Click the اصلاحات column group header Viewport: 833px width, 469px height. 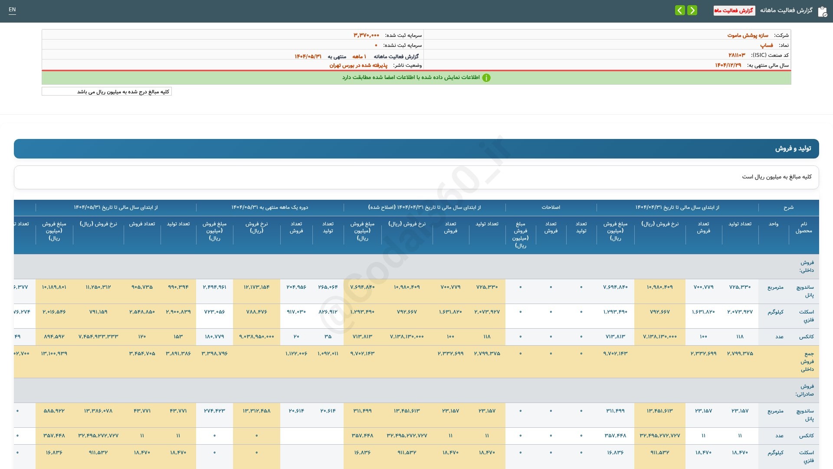[551, 208]
